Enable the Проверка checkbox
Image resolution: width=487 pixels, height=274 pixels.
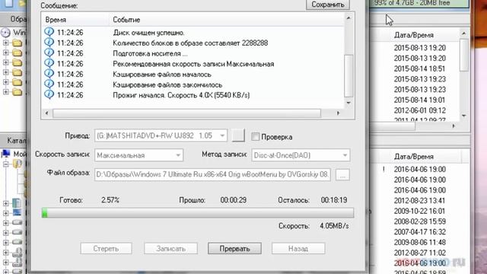(x=256, y=137)
